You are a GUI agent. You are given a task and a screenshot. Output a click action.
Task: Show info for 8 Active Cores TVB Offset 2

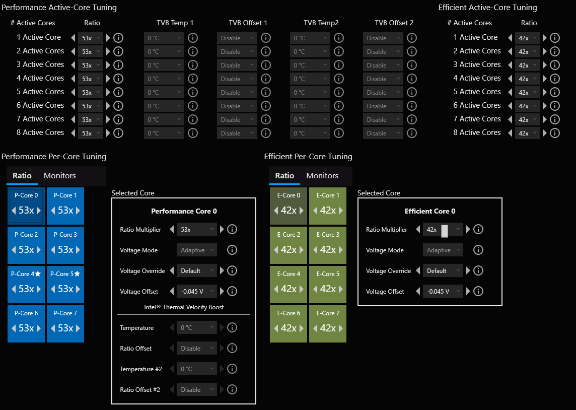(412, 133)
